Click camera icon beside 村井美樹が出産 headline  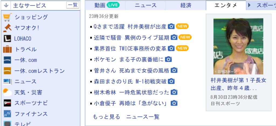(171, 27)
